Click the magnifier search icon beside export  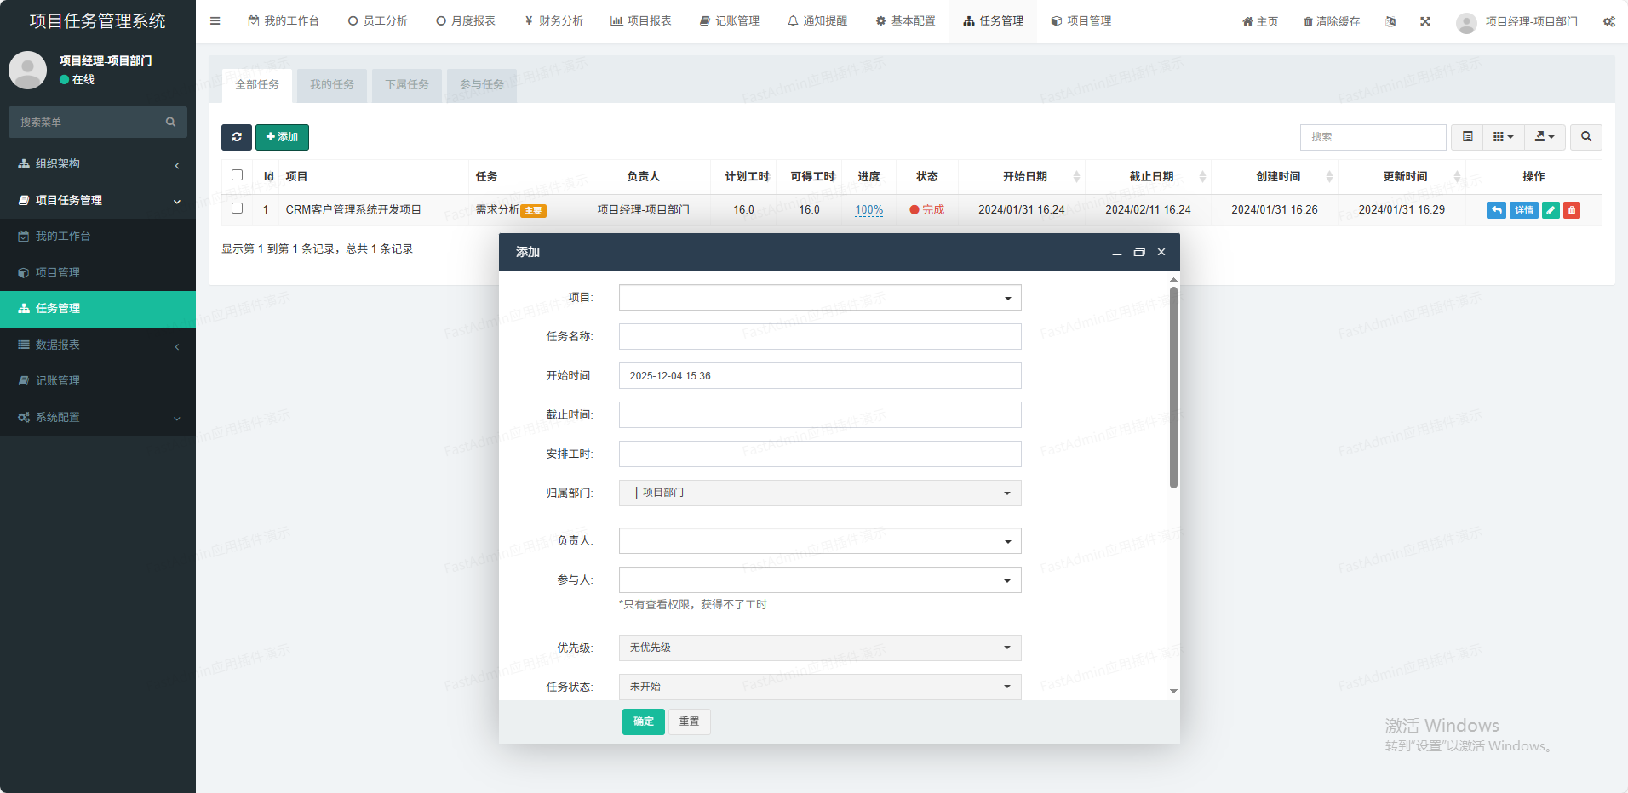point(1586,137)
